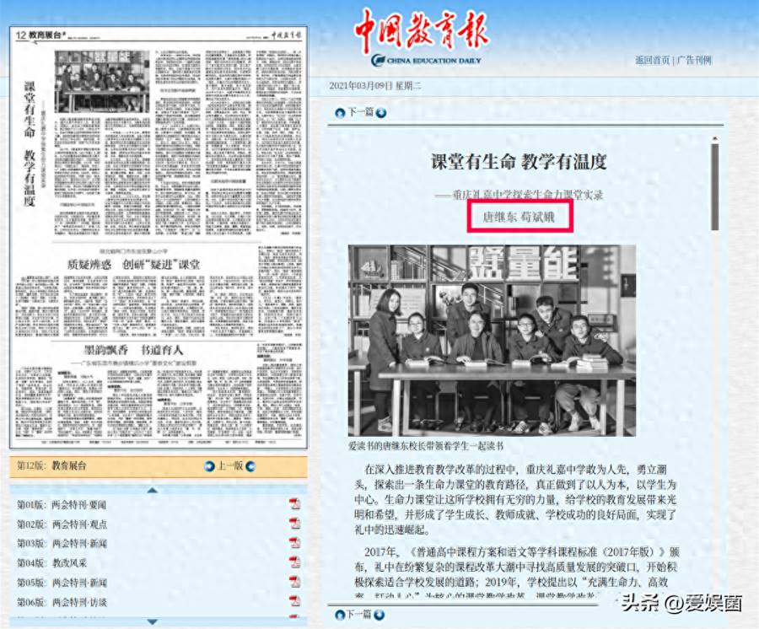This screenshot has width=759, height=629.
Task: Open 质疑辨惑 创研疑进课堂 article on page thumbnail
Action: click(x=133, y=265)
